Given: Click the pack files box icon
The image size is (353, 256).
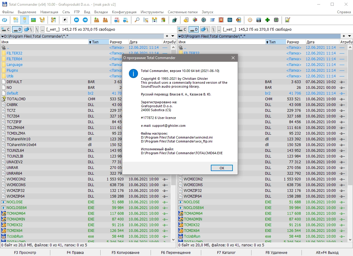Looking at the screenshot, I should coord(97,20).
